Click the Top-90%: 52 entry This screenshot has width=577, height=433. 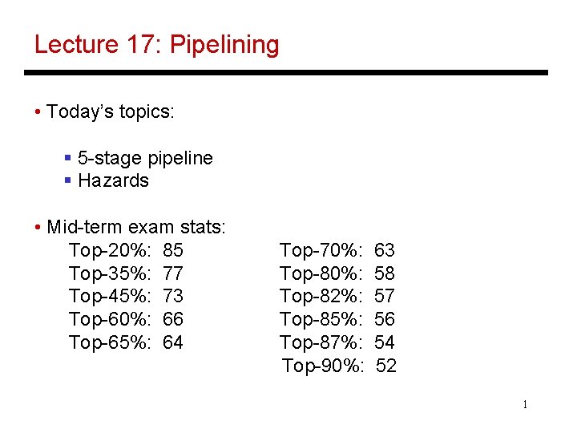[x=339, y=366]
